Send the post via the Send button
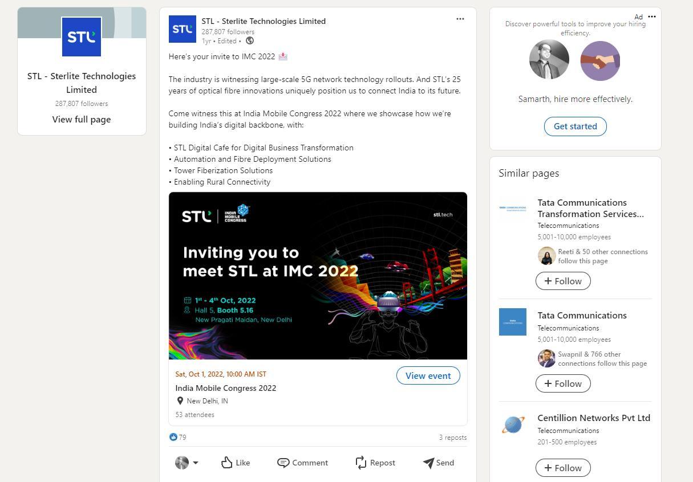This screenshot has width=693, height=482. 439,463
